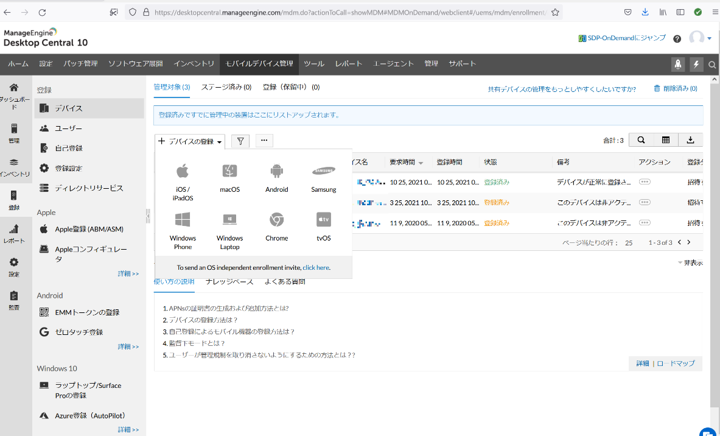
Task: Select Windows Laptop enrollment icon
Action: (x=229, y=220)
